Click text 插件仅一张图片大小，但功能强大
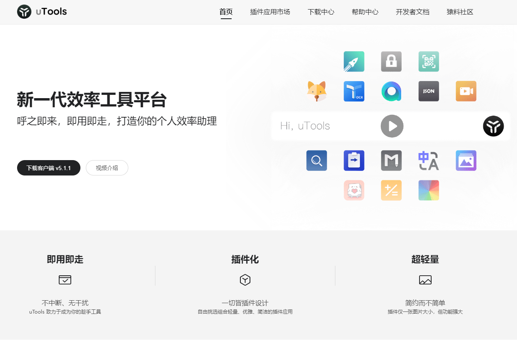Viewport: 517px width, 341px height. point(425,312)
